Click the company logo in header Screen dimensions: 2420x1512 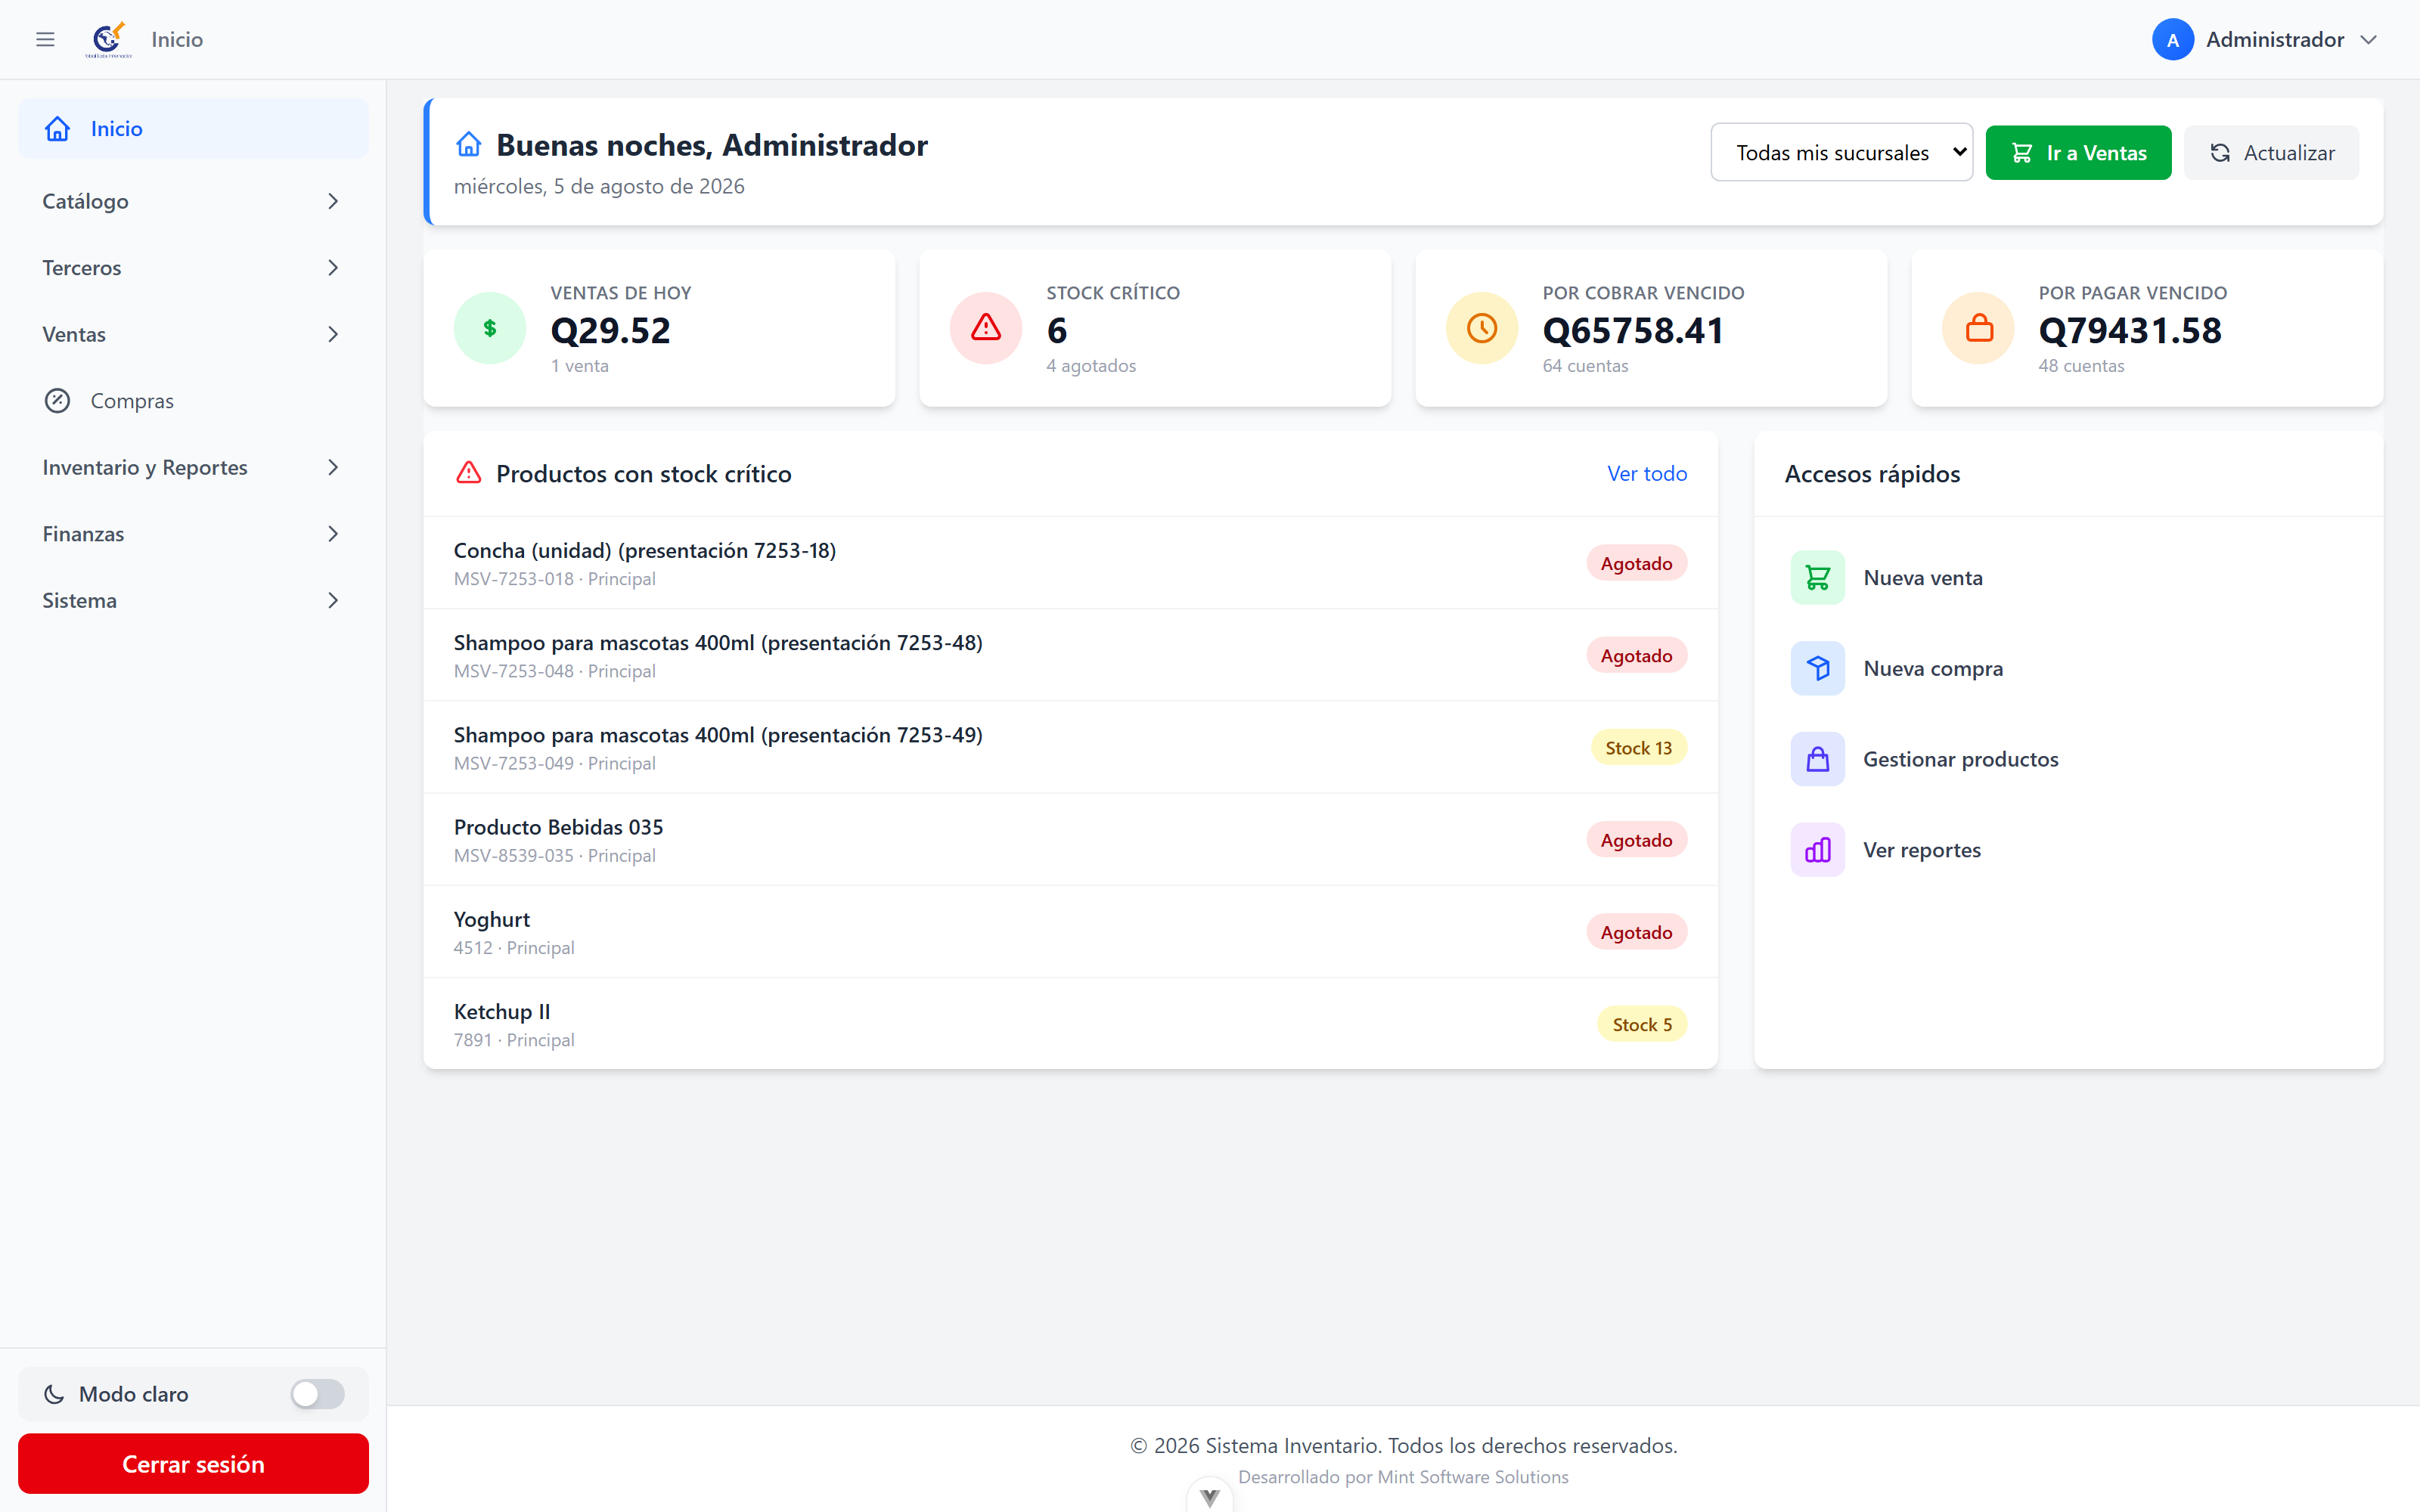[x=108, y=39]
